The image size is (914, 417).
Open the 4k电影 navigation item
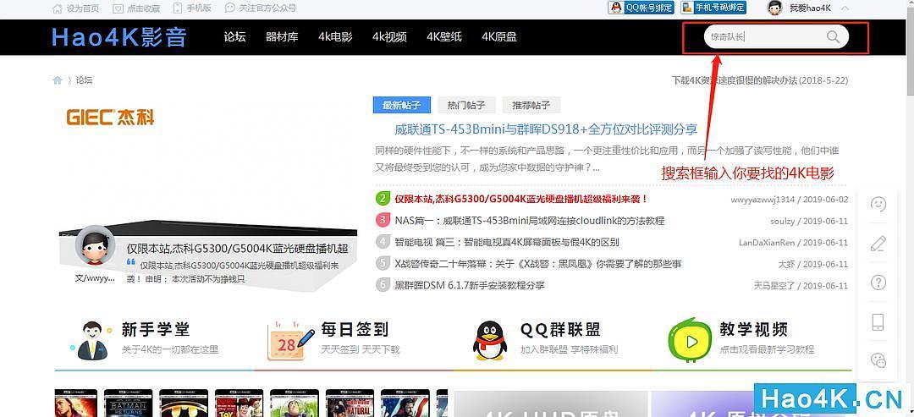click(335, 36)
